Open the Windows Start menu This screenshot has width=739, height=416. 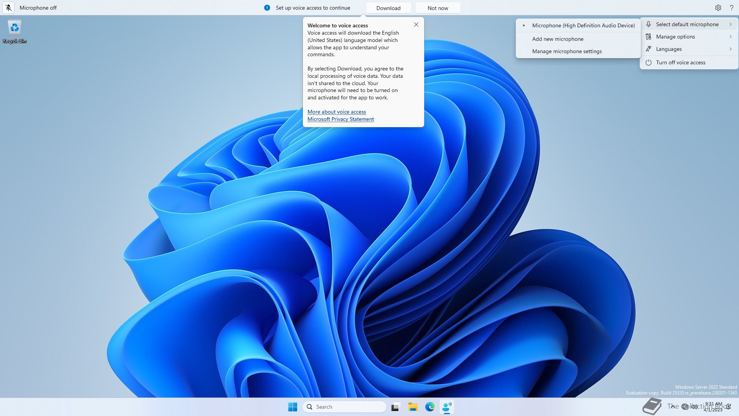(x=293, y=407)
